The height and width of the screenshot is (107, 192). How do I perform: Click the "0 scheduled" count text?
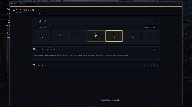(154, 49)
